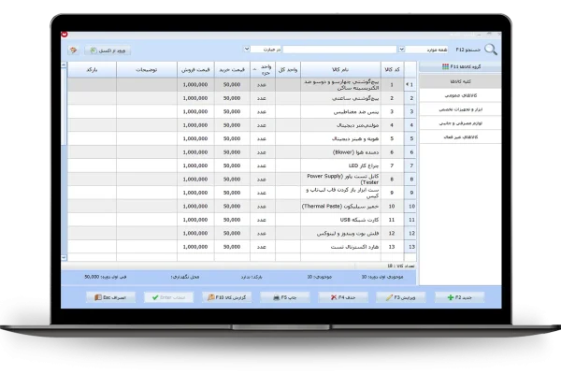Select the 'کلیه کالاها' all products group

click(x=460, y=81)
